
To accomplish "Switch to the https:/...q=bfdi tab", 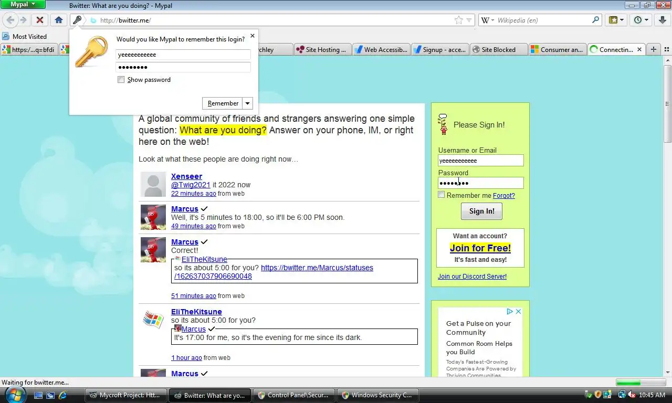I will (29, 49).
